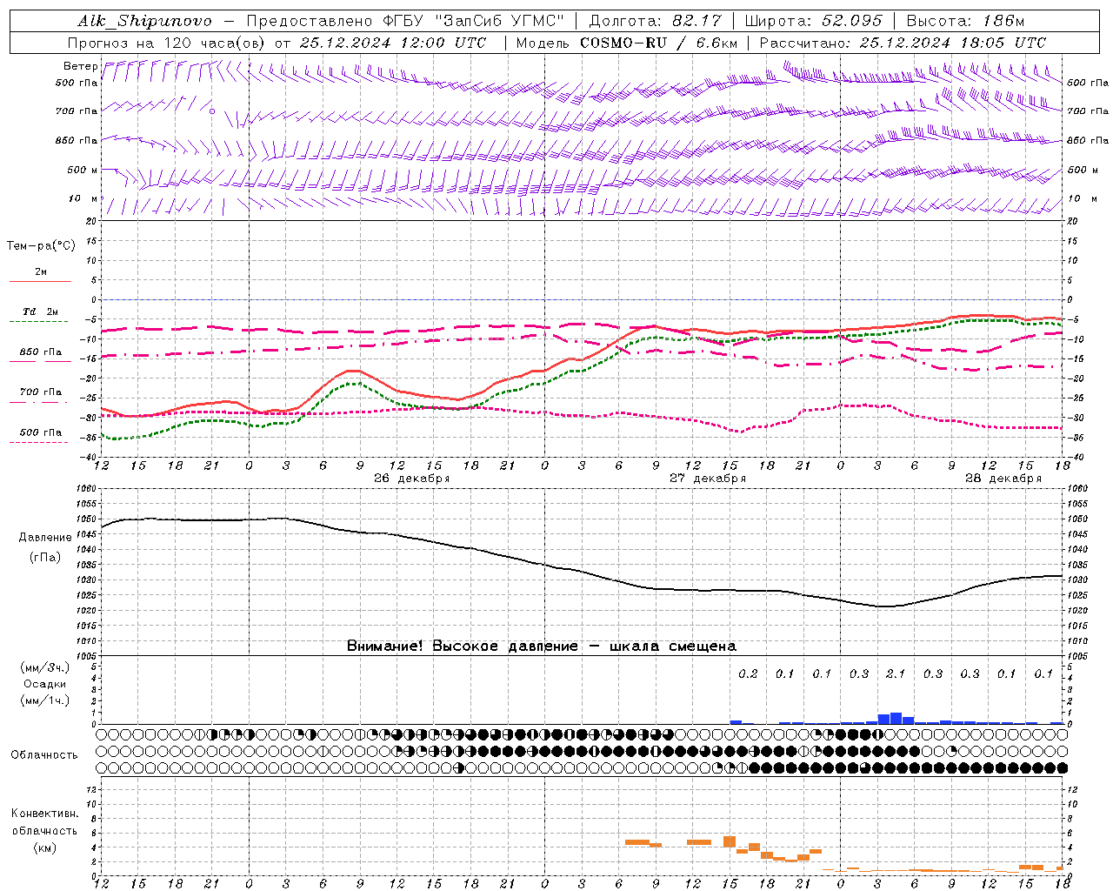Click the dotted line sample under legend 500 гПа
1113x891 pixels.
pyautogui.click(x=40, y=443)
